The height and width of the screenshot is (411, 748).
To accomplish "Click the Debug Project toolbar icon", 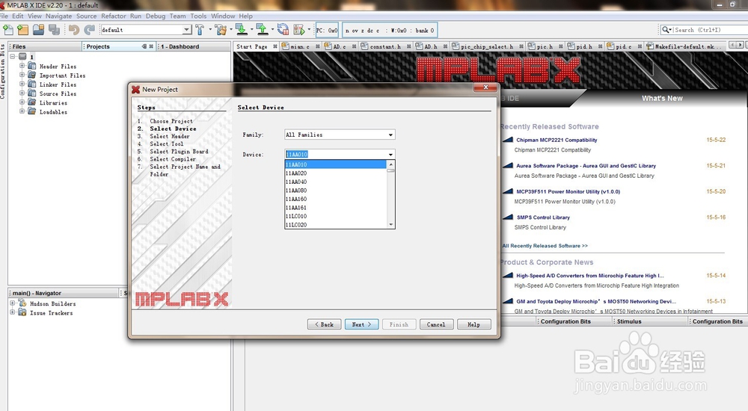I will pyautogui.click(x=299, y=30).
